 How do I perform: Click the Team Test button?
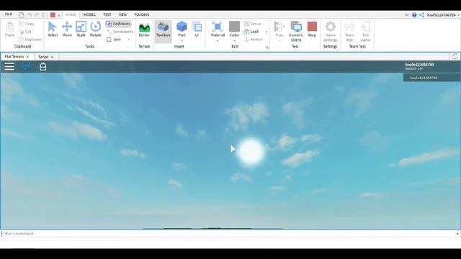pos(349,32)
